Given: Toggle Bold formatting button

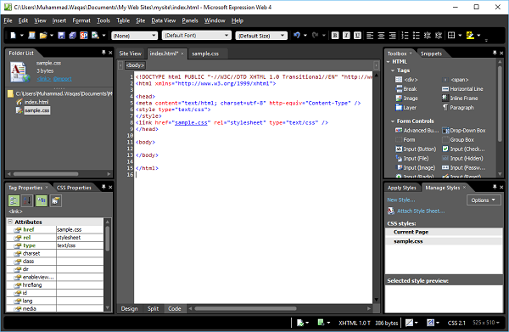Looking at the screenshot, I should click(x=335, y=36).
